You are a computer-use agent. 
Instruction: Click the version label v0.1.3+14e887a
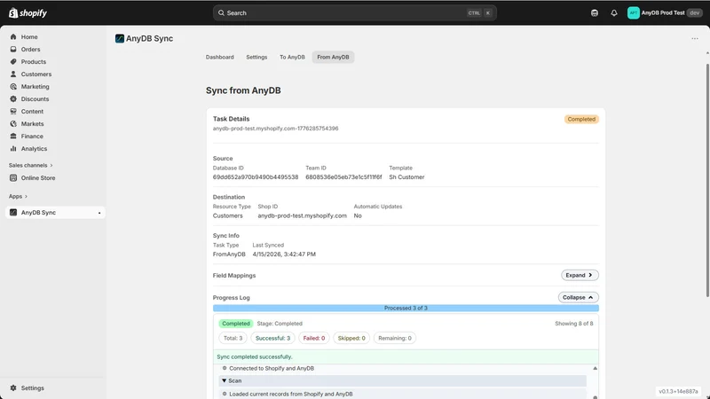(678, 391)
